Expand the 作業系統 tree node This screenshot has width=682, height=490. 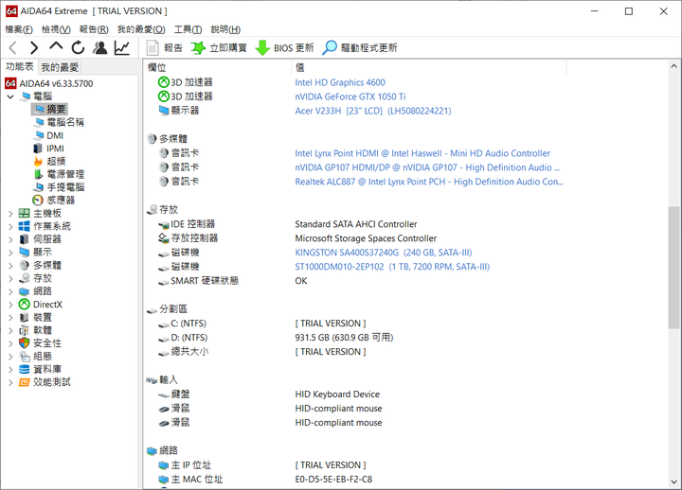(x=10, y=226)
